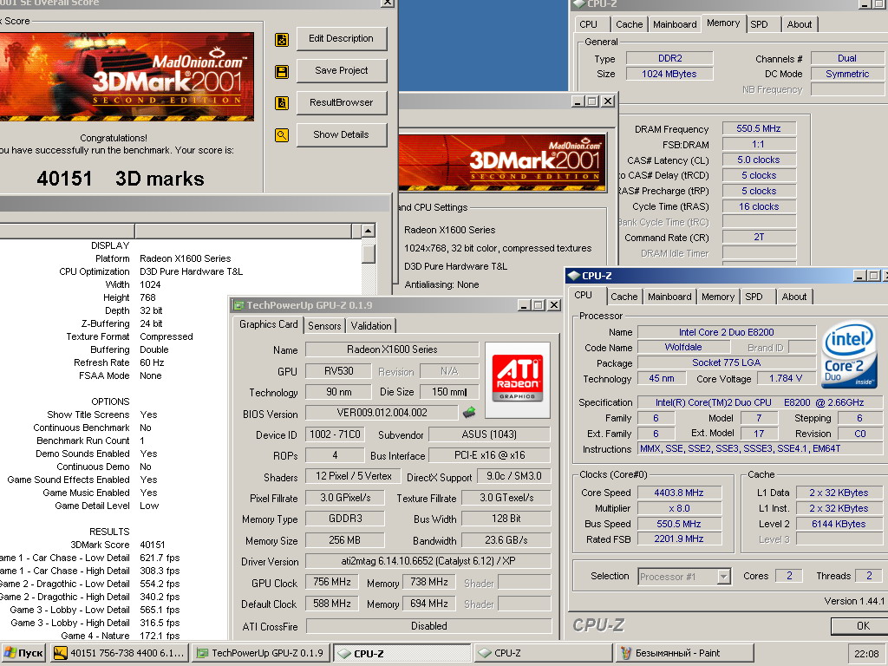This screenshot has width=888, height=666.
Task: Open the Безымянный - Paint taskbar item
Action: (684, 653)
